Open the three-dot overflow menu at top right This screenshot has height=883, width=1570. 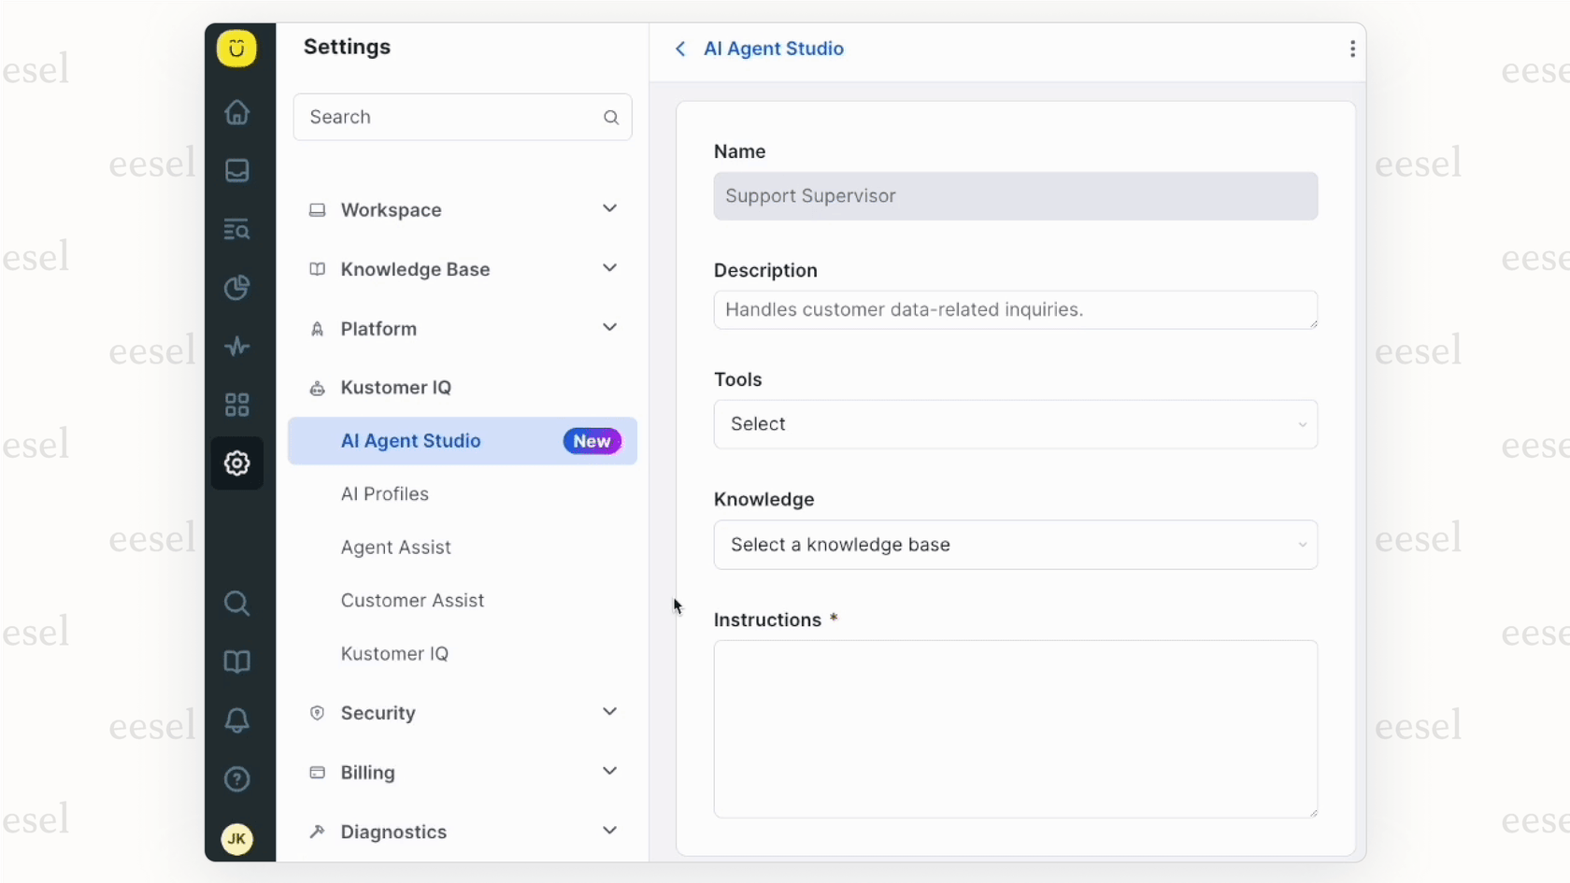pyautogui.click(x=1351, y=49)
